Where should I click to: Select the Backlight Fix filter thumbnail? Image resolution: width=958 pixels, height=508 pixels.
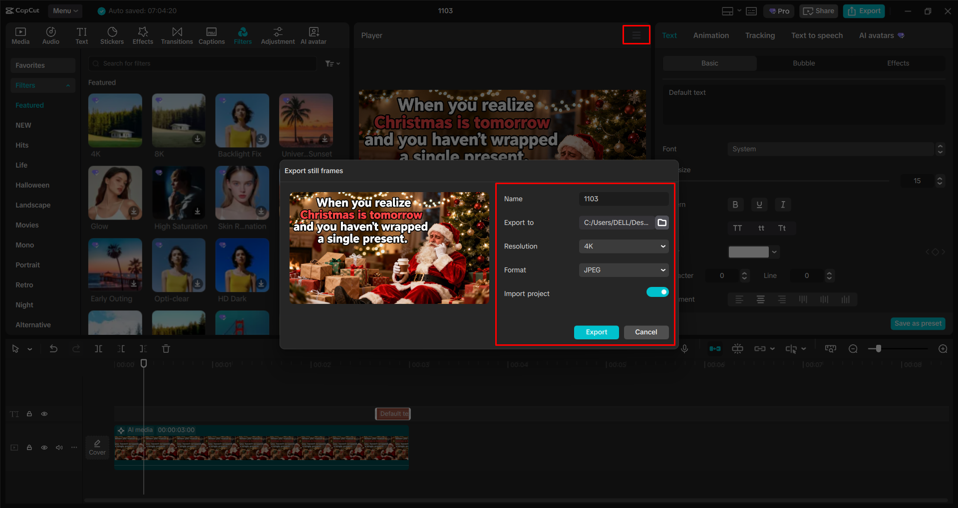pos(242,120)
